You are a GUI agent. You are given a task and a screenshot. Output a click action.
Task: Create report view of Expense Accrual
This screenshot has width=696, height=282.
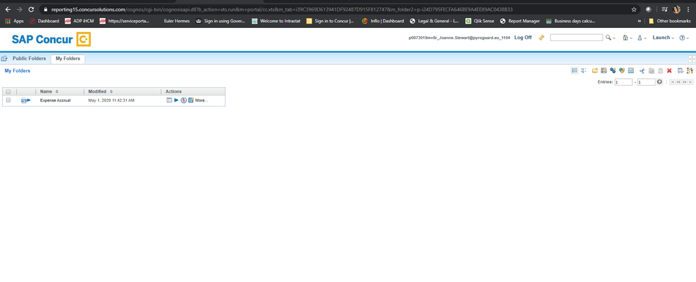point(190,100)
